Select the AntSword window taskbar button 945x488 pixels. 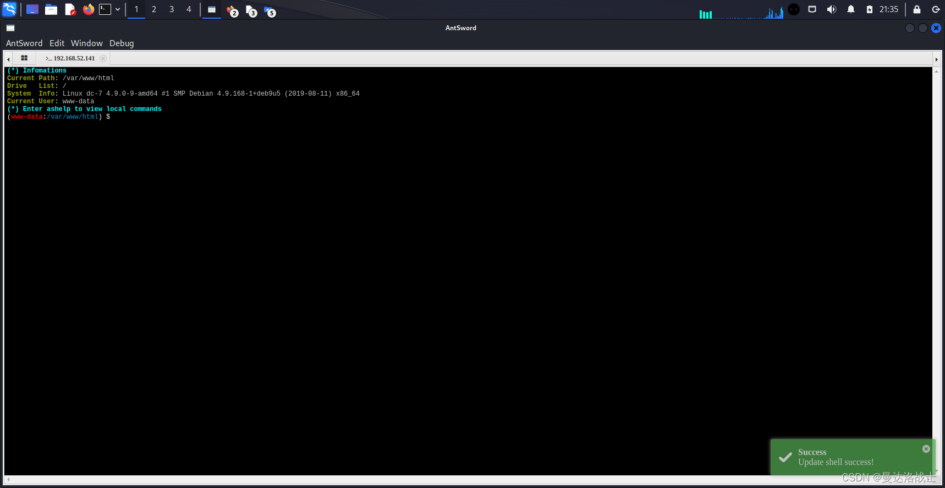(x=212, y=9)
